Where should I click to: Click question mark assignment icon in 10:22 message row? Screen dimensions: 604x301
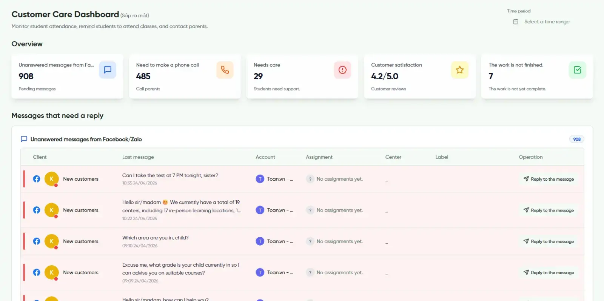click(x=310, y=210)
